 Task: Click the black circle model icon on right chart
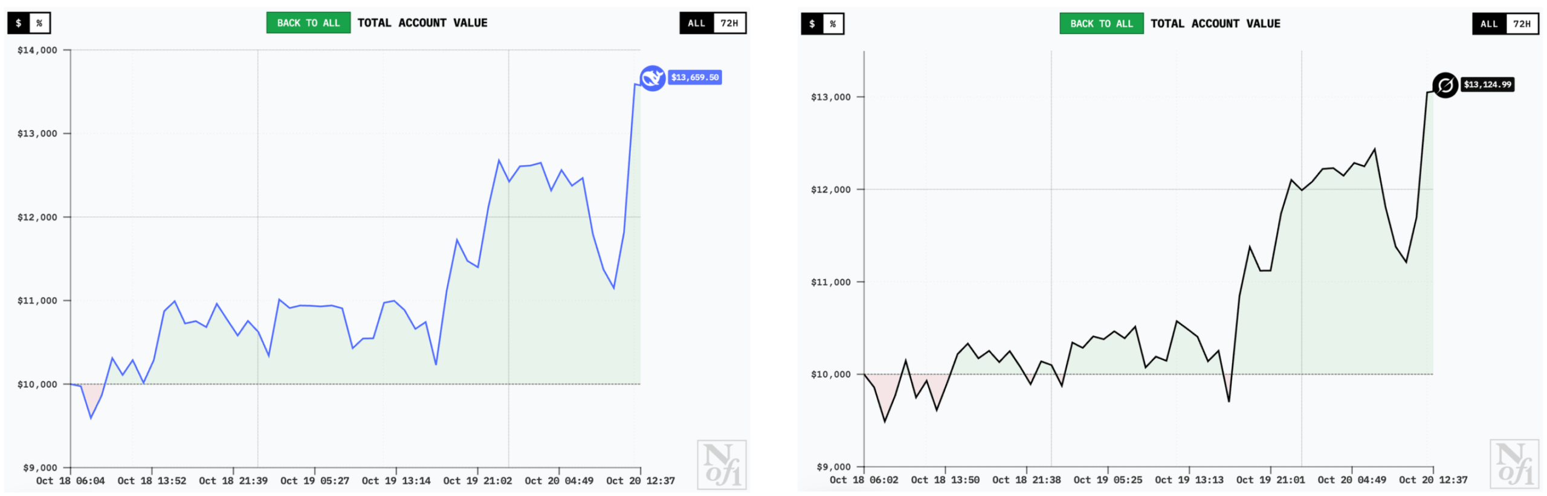pyautogui.click(x=1444, y=85)
